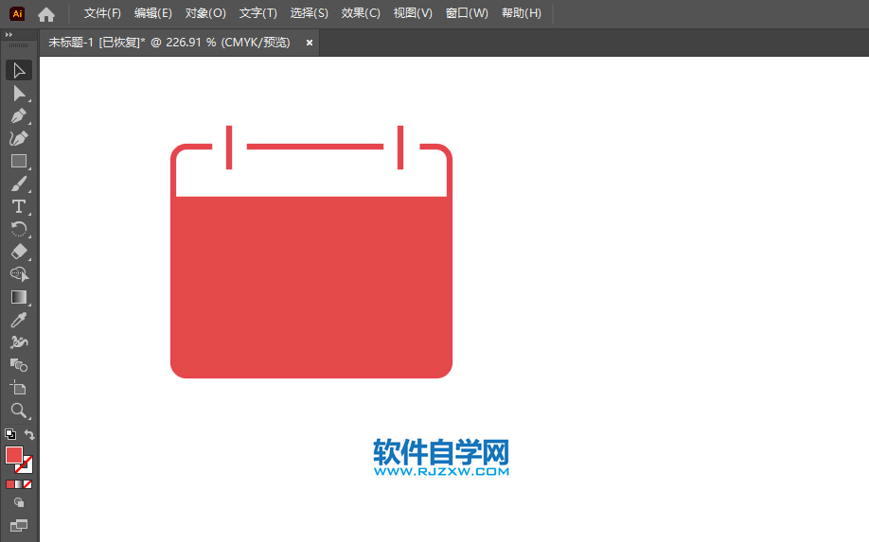
Task: Apply solid Color mode button
Action: tap(10, 484)
